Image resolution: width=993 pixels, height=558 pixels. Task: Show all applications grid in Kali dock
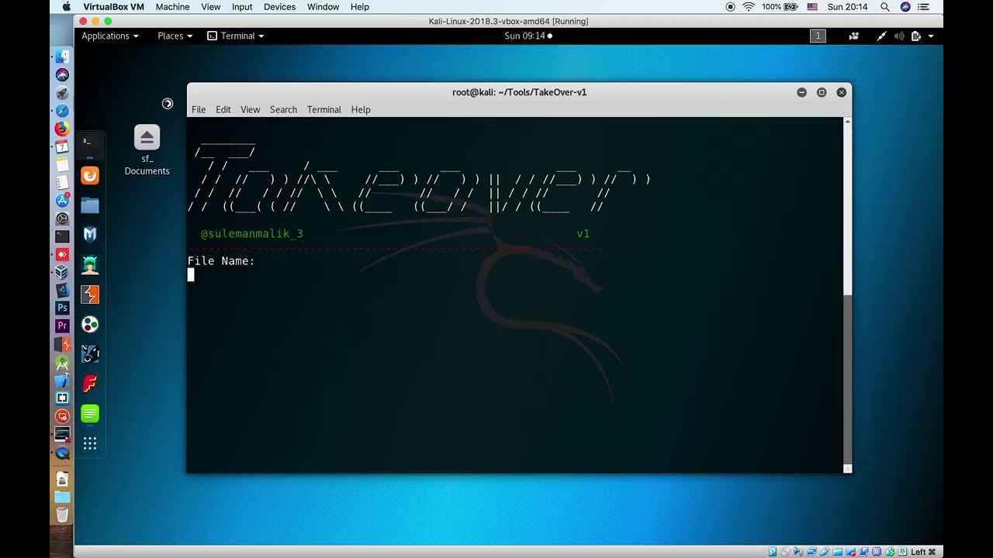tap(90, 443)
